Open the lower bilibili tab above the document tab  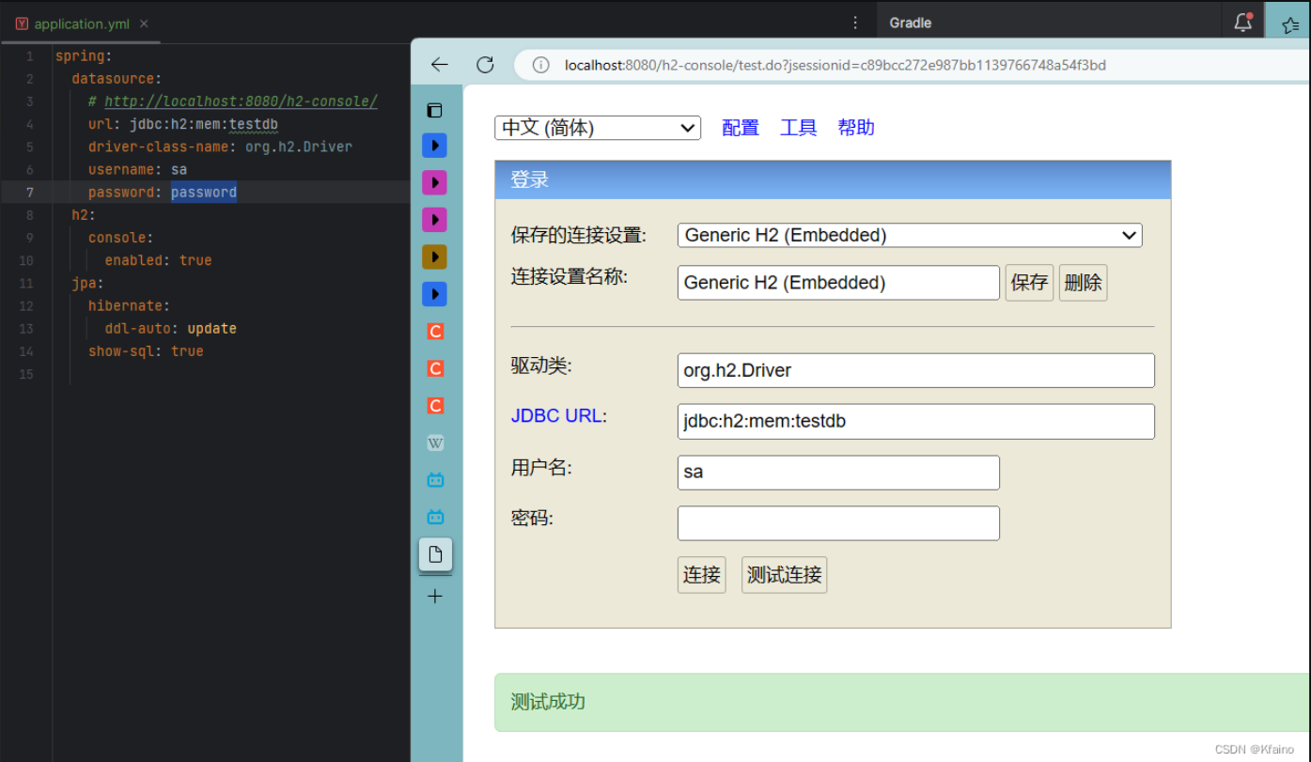point(434,517)
